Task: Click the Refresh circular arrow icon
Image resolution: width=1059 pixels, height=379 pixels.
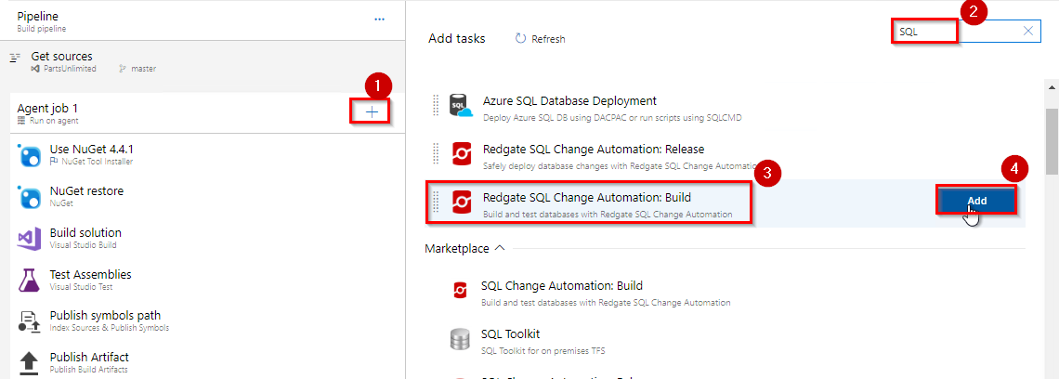Action: [x=520, y=38]
